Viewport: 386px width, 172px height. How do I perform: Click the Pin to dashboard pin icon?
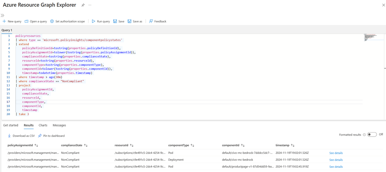40,136
